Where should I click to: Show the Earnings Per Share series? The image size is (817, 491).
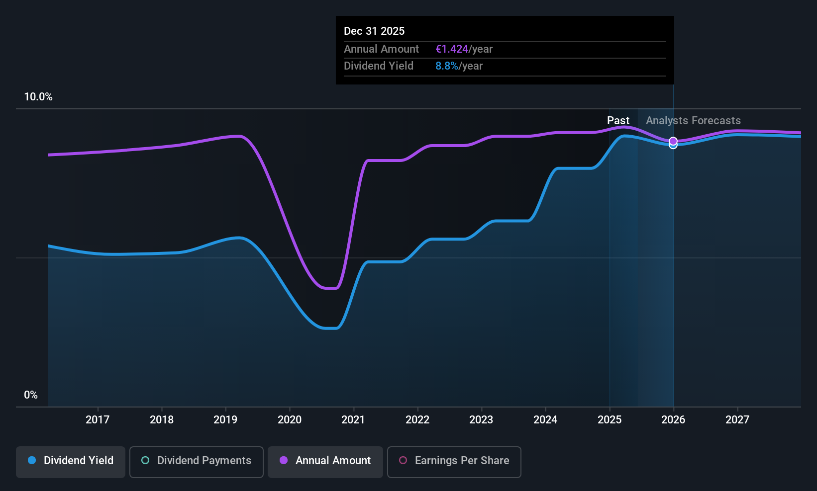[x=454, y=462]
